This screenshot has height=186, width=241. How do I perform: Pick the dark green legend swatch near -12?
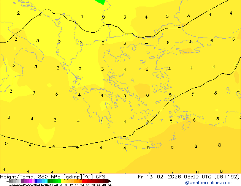coord(49,181)
